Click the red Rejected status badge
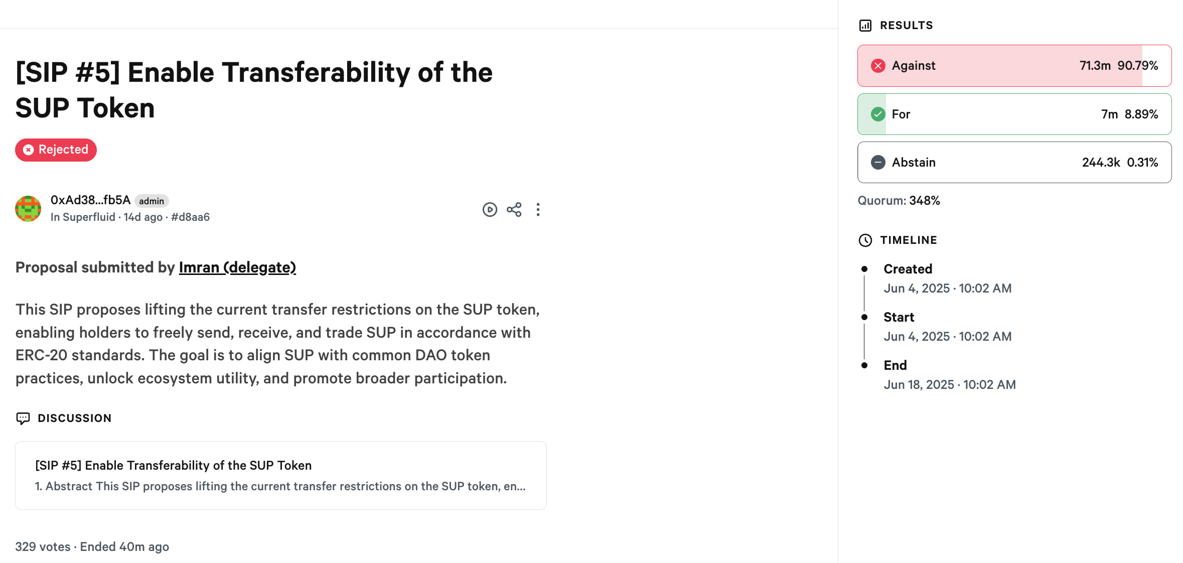1183x563 pixels. pos(56,150)
